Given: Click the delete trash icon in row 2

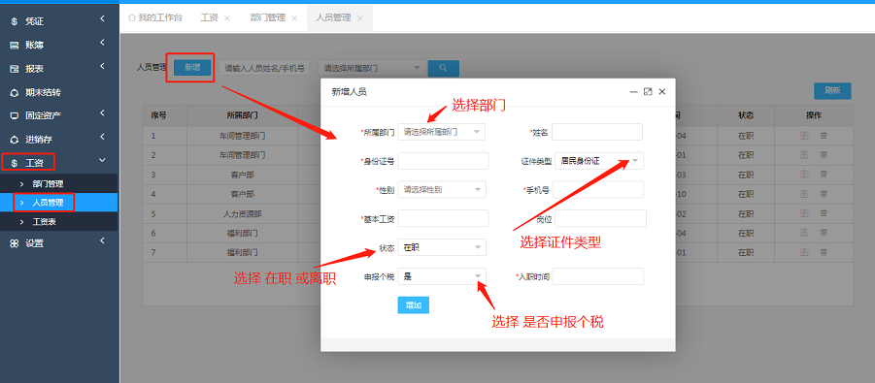Looking at the screenshot, I should coord(824,155).
